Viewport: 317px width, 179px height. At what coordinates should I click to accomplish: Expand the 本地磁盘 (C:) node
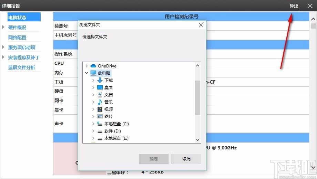[93, 124]
